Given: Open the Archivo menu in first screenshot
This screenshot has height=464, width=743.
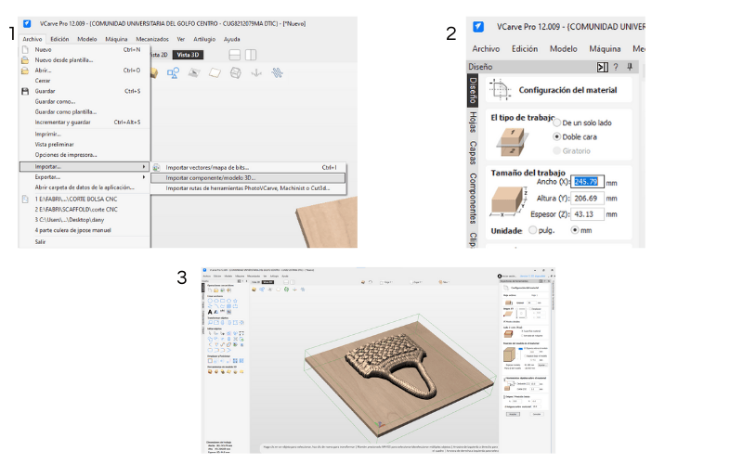Looking at the screenshot, I should click(33, 39).
